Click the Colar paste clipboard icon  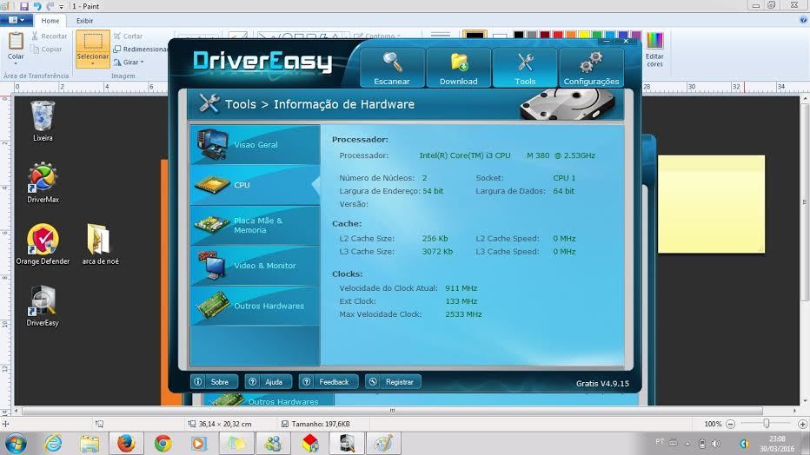point(16,41)
